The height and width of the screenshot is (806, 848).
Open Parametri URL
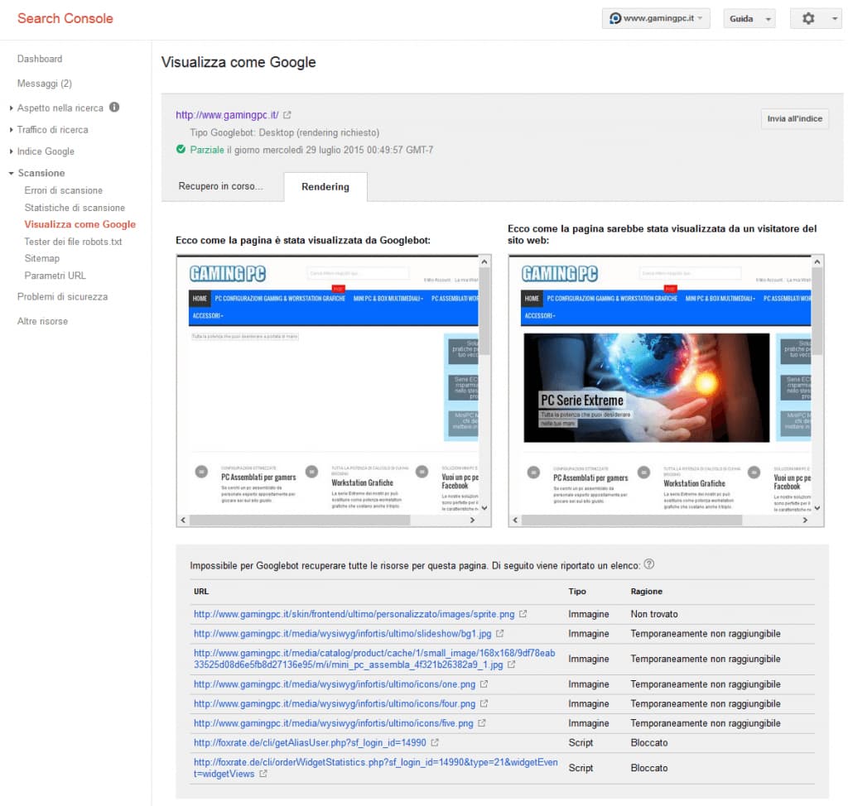click(55, 276)
